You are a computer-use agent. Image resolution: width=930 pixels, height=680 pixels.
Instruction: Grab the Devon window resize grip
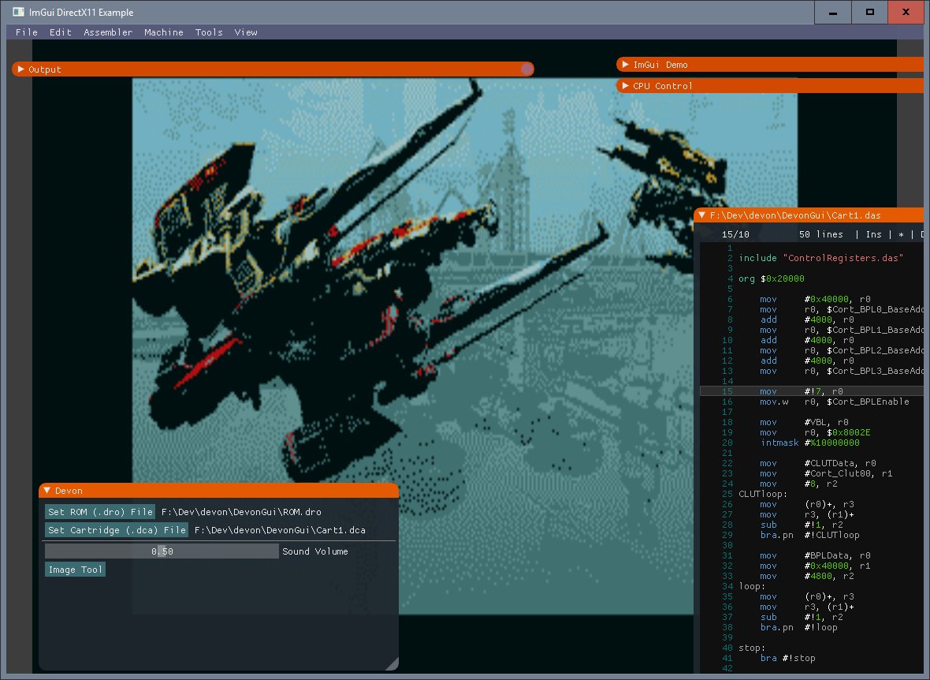pyautogui.click(x=392, y=664)
